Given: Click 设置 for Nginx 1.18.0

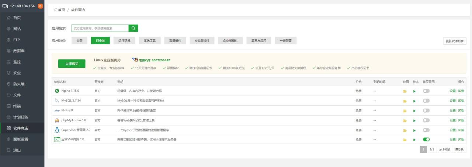Looking at the screenshot, I should click(x=453, y=91).
